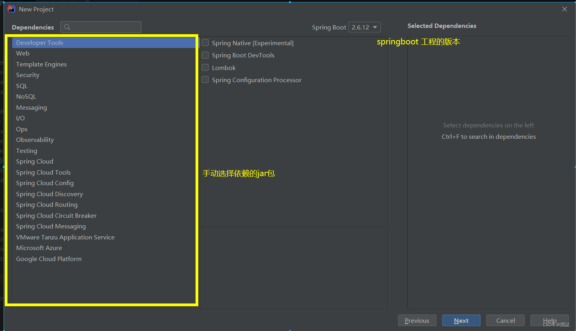576x331 pixels.
Task: Open the Spring Boot version dropdown
Action: [364, 27]
